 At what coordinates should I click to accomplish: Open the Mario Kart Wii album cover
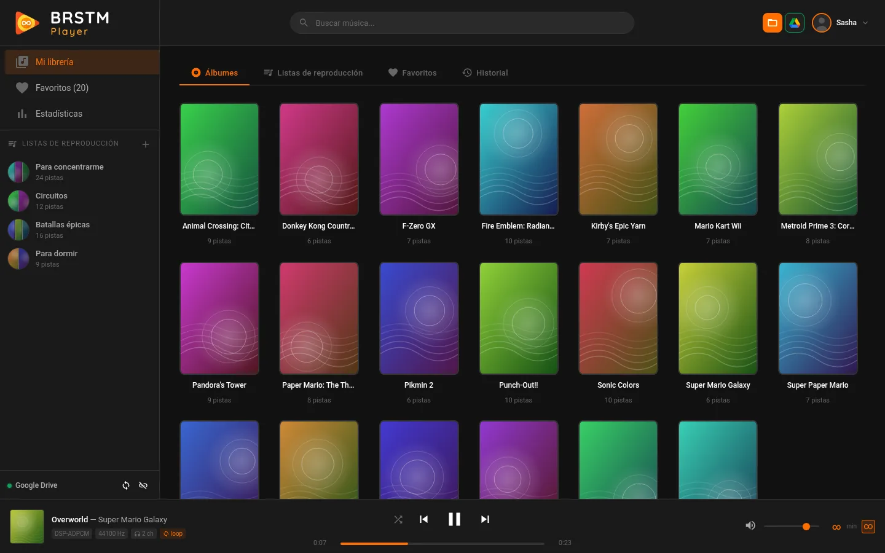(718, 159)
